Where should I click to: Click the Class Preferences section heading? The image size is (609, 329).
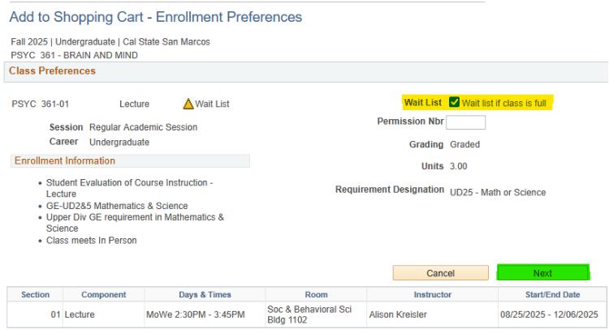coord(52,71)
